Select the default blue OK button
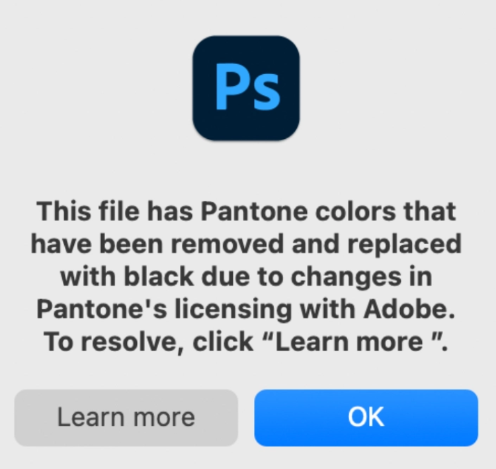Screen dimensions: 496x469 pos(366,417)
